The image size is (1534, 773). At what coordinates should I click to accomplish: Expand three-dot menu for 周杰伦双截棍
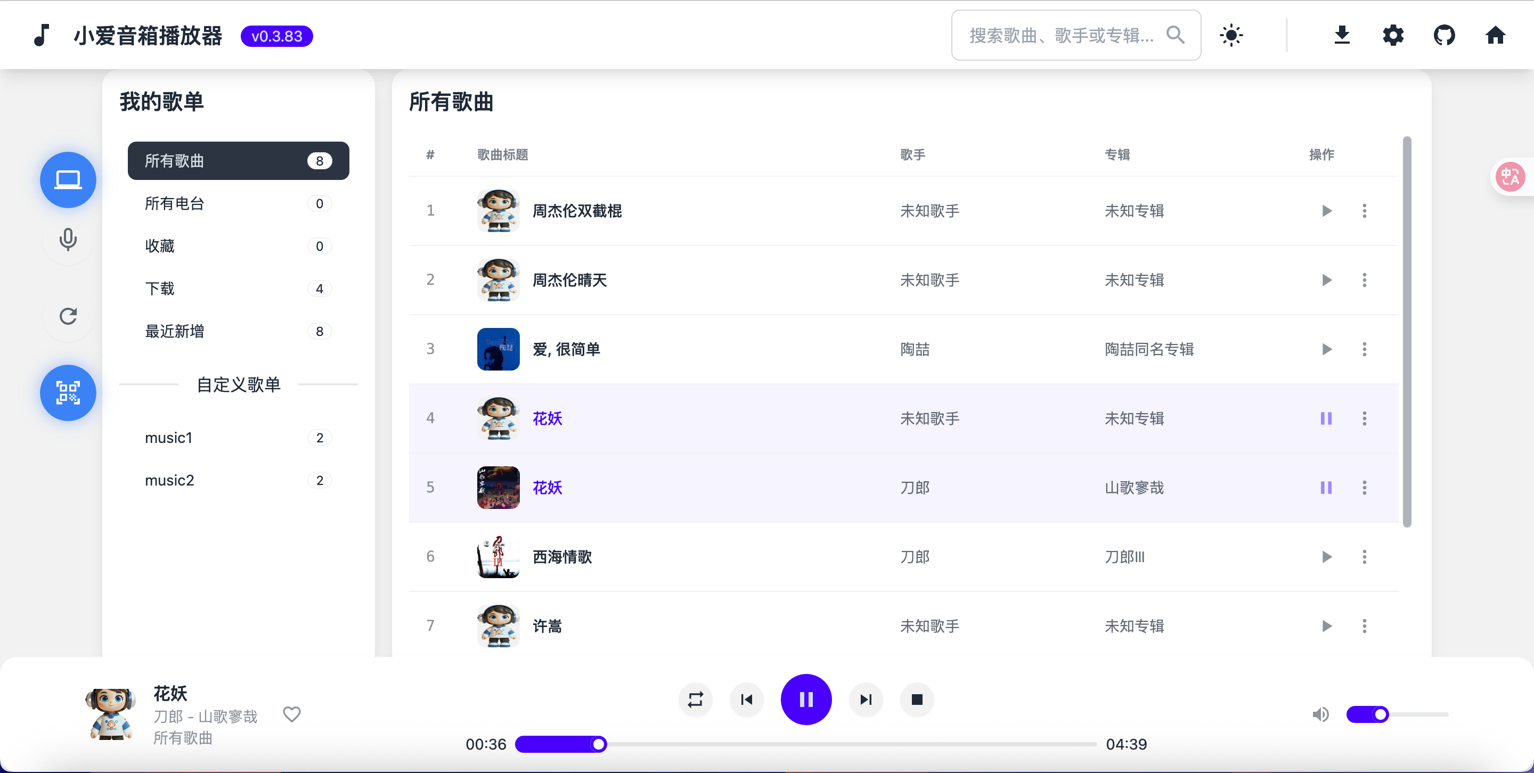[x=1364, y=211]
